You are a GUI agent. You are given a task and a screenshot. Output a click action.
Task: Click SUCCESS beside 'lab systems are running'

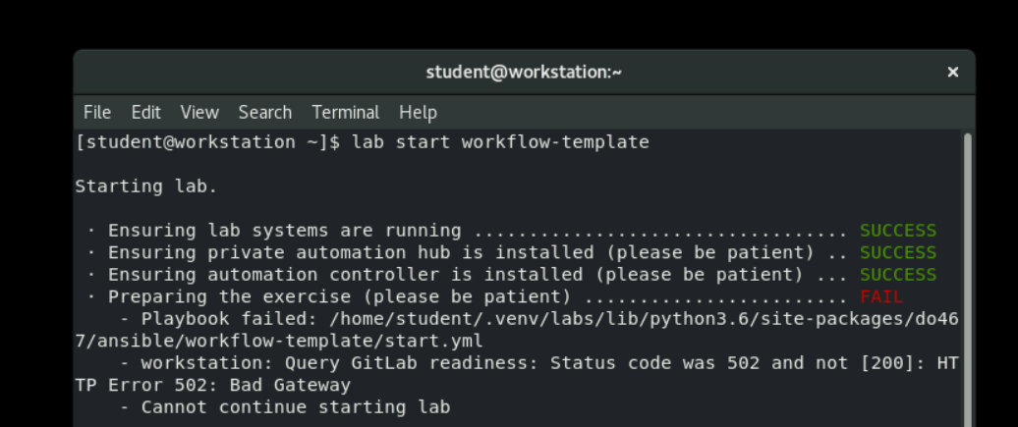897,231
